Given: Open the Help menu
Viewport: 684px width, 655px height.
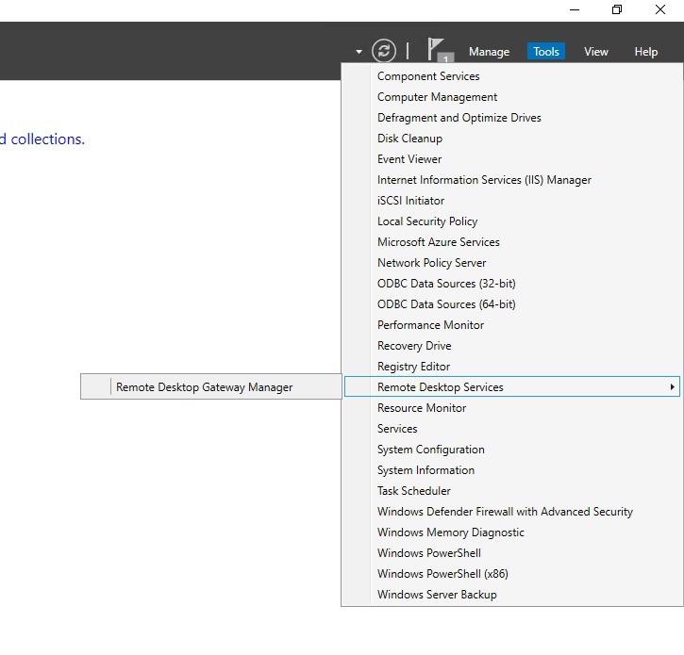Looking at the screenshot, I should 645,52.
